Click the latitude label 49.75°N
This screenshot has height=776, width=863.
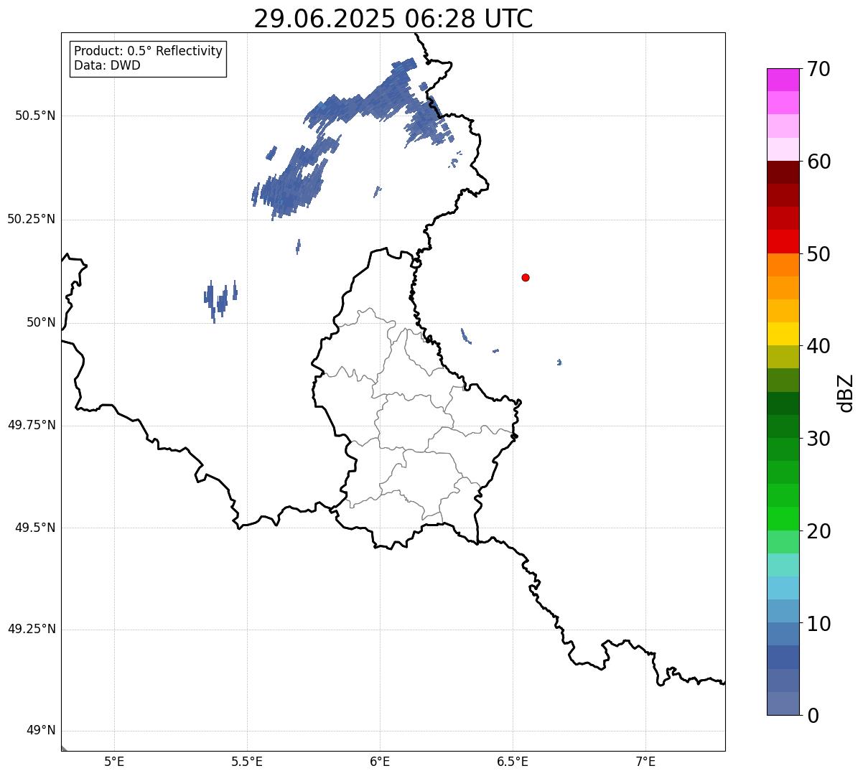(x=31, y=425)
